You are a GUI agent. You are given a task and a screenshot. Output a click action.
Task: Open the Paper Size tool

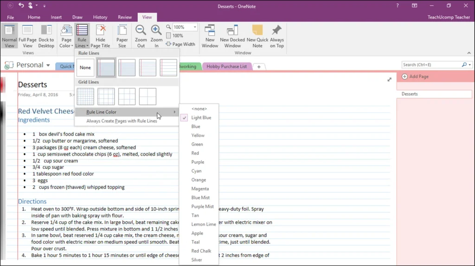click(122, 36)
